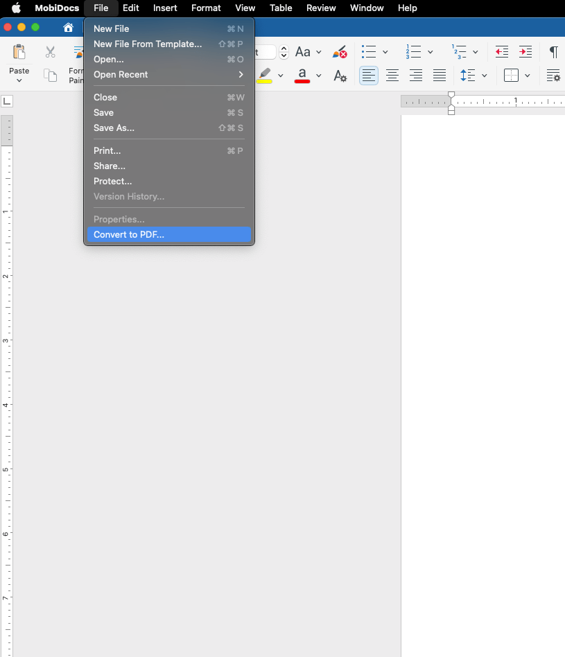Open the borders dropdown
Screen dimensions: 565x657
pyautogui.click(x=525, y=76)
